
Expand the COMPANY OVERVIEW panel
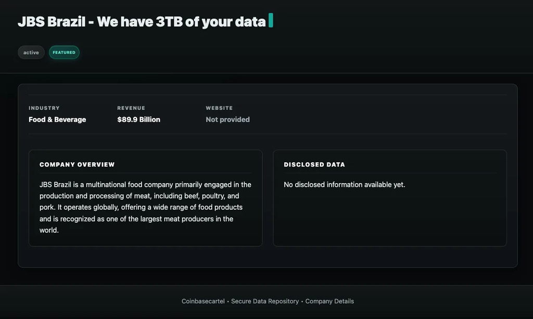click(x=145, y=198)
